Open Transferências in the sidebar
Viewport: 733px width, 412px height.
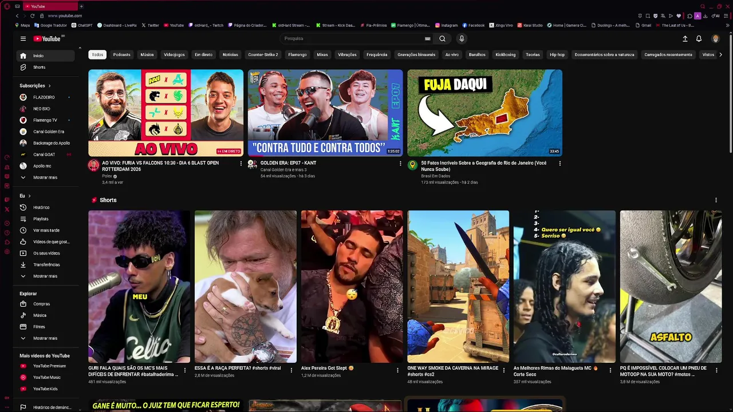point(45,264)
